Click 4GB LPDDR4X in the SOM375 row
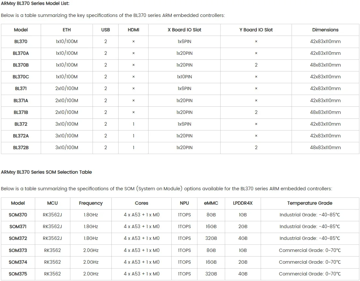The image size is (360, 281). pyautogui.click(x=243, y=273)
